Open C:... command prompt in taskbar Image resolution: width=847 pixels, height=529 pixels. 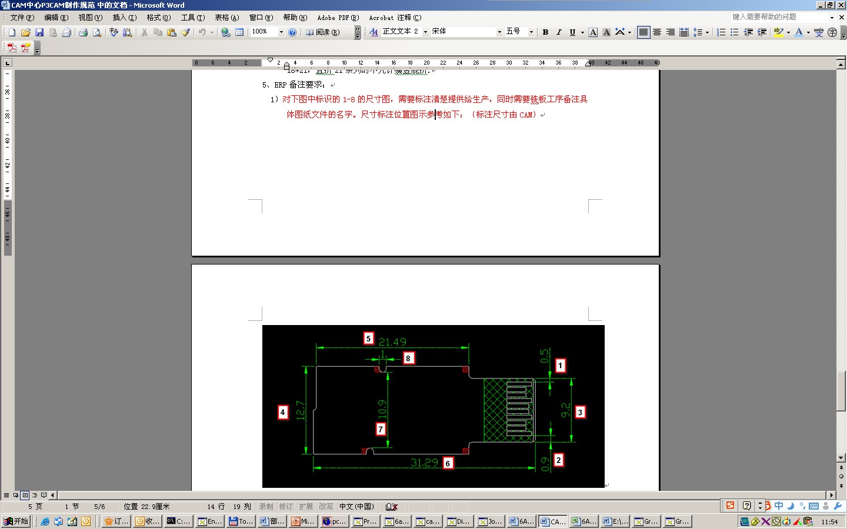pyautogui.click(x=178, y=521)
